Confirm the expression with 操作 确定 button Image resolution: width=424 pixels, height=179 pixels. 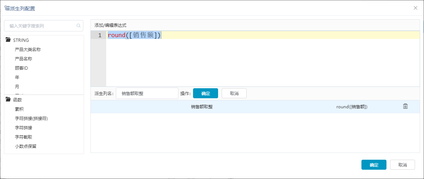click(x=206, y=93)
